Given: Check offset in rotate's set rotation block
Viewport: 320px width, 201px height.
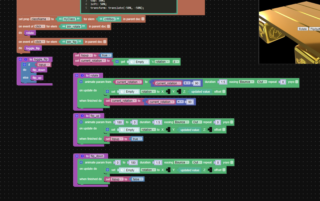Looking at the screenshot, I should pos(224,91).
